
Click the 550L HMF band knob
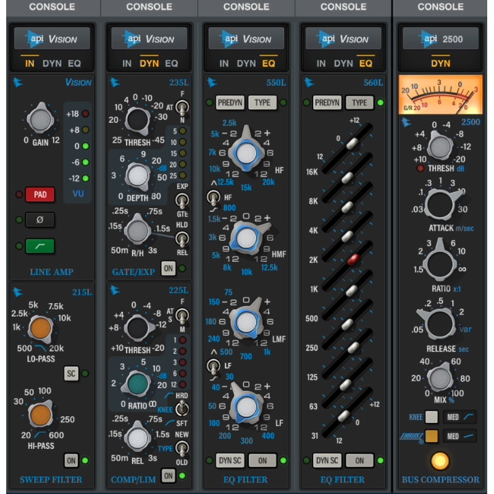pos(246,238)
